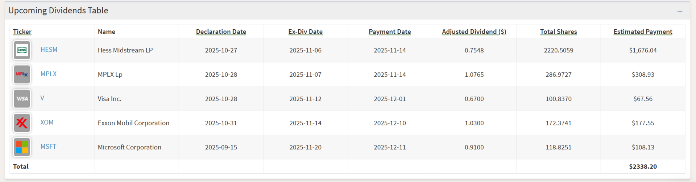Open the MPLX ticker link

48,74
